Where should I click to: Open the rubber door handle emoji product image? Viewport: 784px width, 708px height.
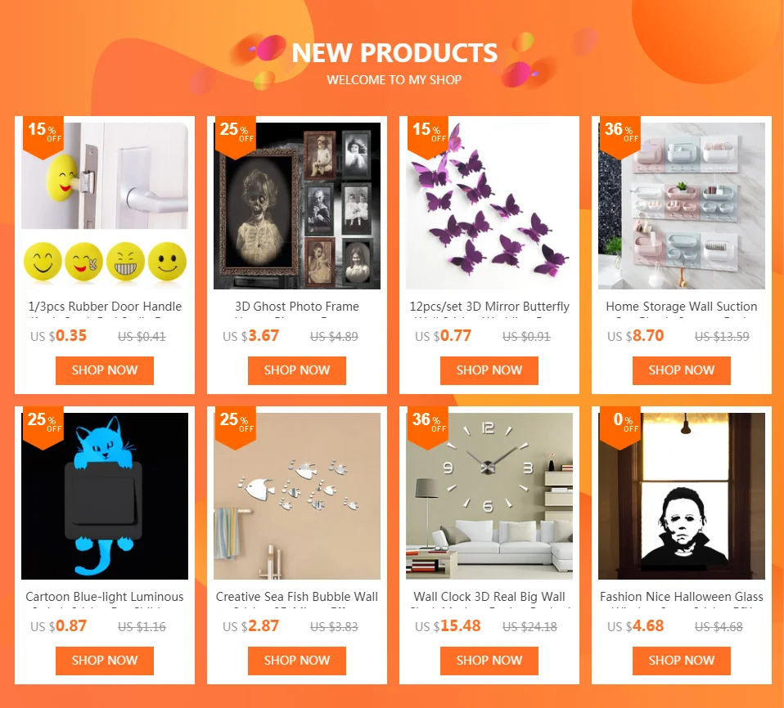[105, 206]
